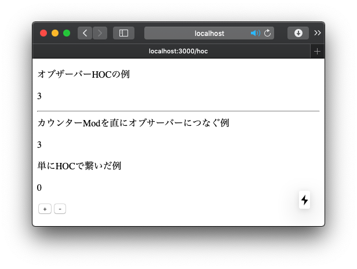
Task: Reload the localhost page
Action: (268, 33)
